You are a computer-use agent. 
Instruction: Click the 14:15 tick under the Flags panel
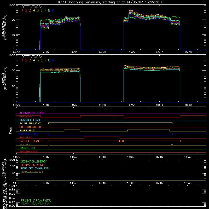click(x=45, y=157)
